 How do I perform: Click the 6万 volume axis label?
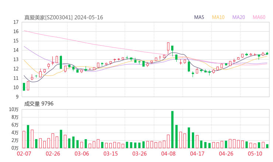click(x=15, y=125)
